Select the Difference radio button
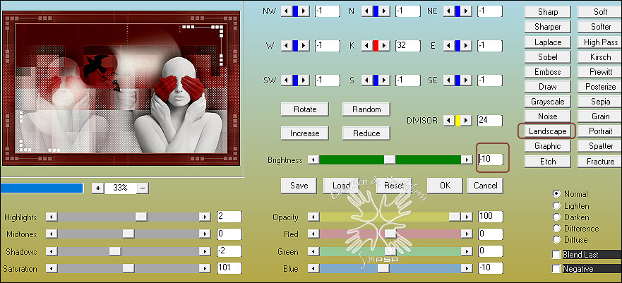The image size is (622, 283). (x=557, y=229)
